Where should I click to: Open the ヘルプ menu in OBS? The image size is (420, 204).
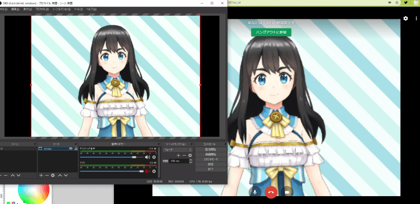[91, 9]
